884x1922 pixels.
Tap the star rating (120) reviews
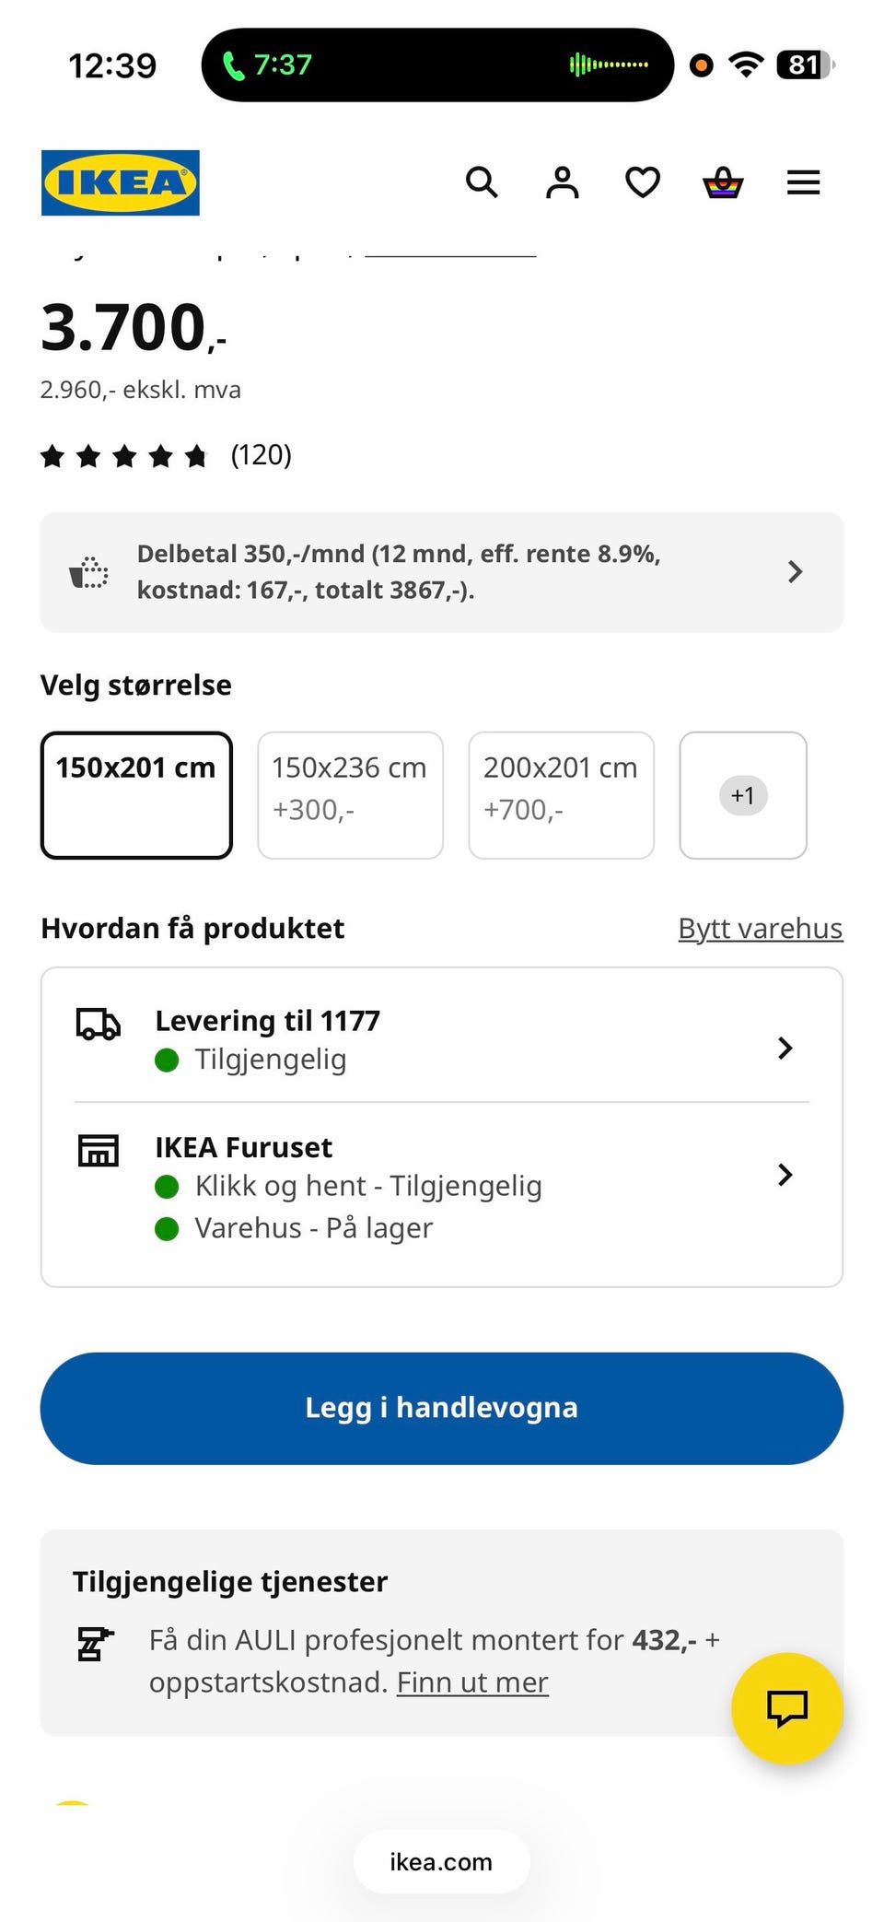166,455
